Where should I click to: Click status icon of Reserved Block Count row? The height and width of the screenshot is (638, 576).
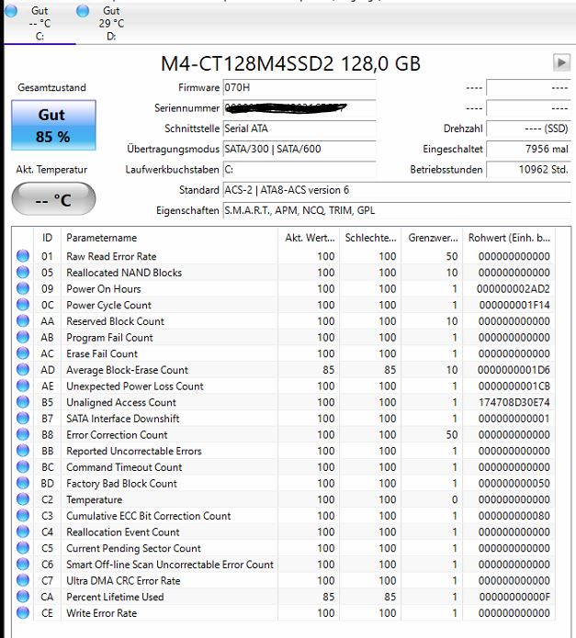[x=23, y=321]
